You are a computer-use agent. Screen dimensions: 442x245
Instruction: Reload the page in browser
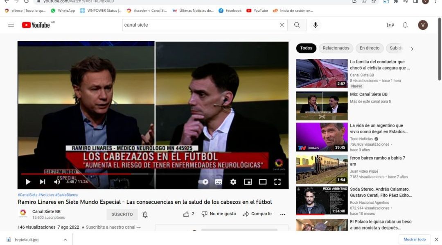coord(26,1)
